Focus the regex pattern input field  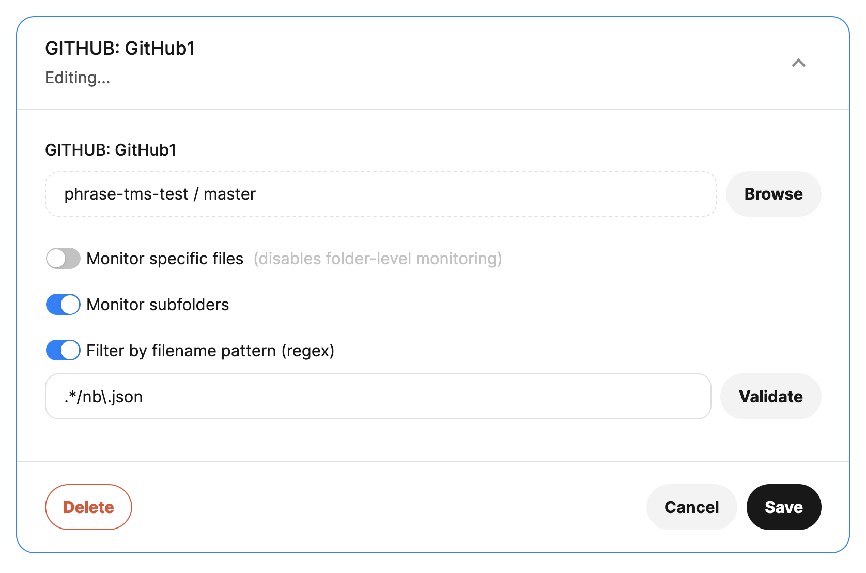[378, 397]
